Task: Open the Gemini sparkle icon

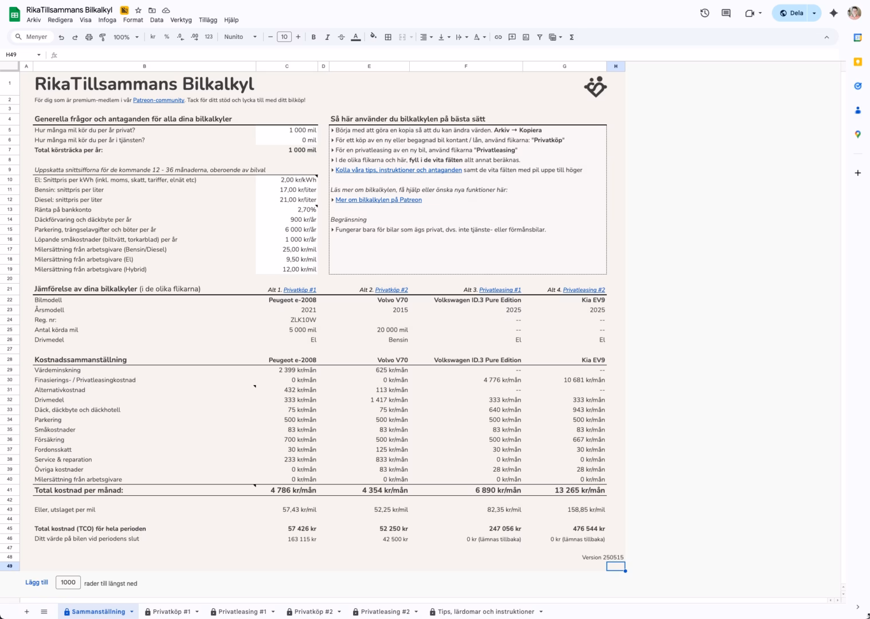Action: [833, 13]
